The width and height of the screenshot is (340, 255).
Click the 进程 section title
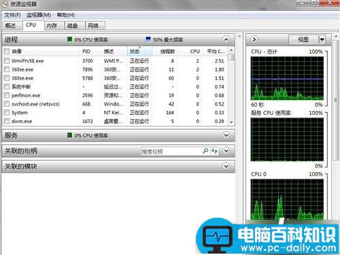[11, 39]
